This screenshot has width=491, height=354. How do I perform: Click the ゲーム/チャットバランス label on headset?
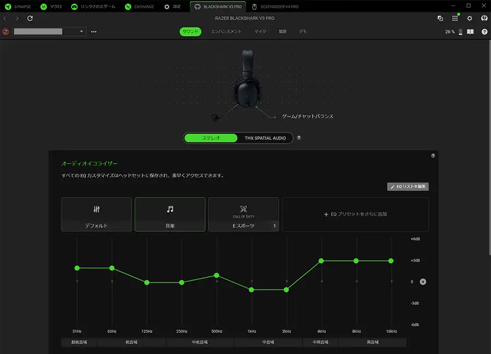pos(308,116)
